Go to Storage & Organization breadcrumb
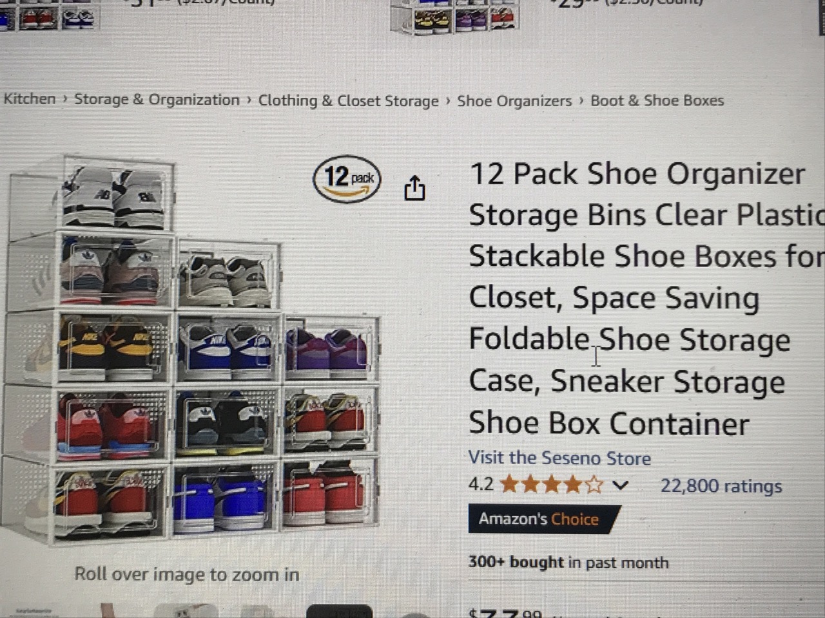The image size is (825, 618). click(157, 100)
